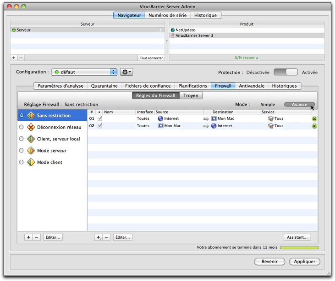The height and width of the screenshot is (281, 335).
Task: Click the Déconnexion réseau red cross icon
Action: click(31, 127)
